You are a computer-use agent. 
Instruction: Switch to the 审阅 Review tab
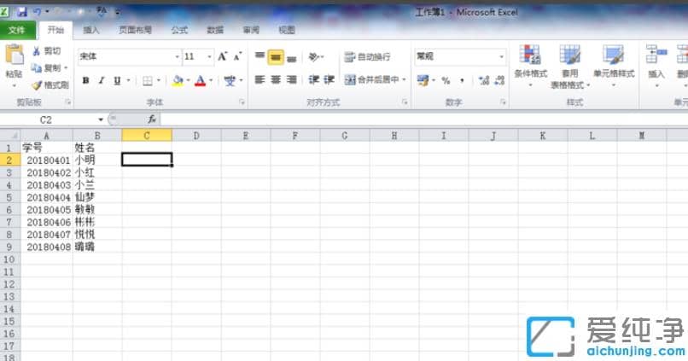[252, 30]
